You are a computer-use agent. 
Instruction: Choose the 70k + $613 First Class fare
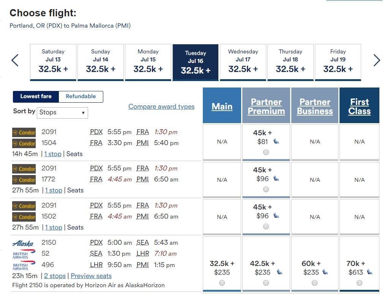[359, 283]
